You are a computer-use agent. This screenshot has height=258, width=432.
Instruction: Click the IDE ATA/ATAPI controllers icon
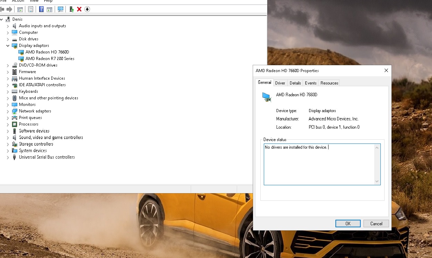pyautogui.click(x=15, y=85)
